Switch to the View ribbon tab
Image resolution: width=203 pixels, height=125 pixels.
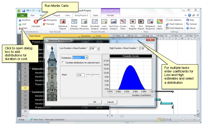68,15
